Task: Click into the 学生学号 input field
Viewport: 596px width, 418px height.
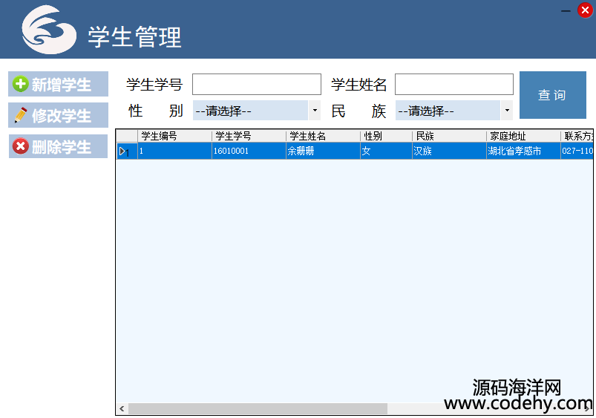Action: point(256,84)
